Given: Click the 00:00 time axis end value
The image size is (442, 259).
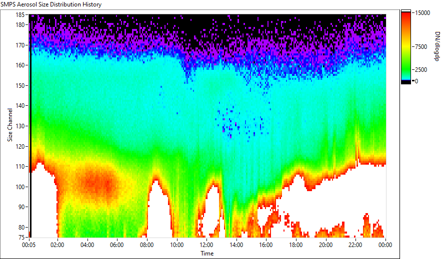Looking at the screenshot, I should [x=385, y=245].
